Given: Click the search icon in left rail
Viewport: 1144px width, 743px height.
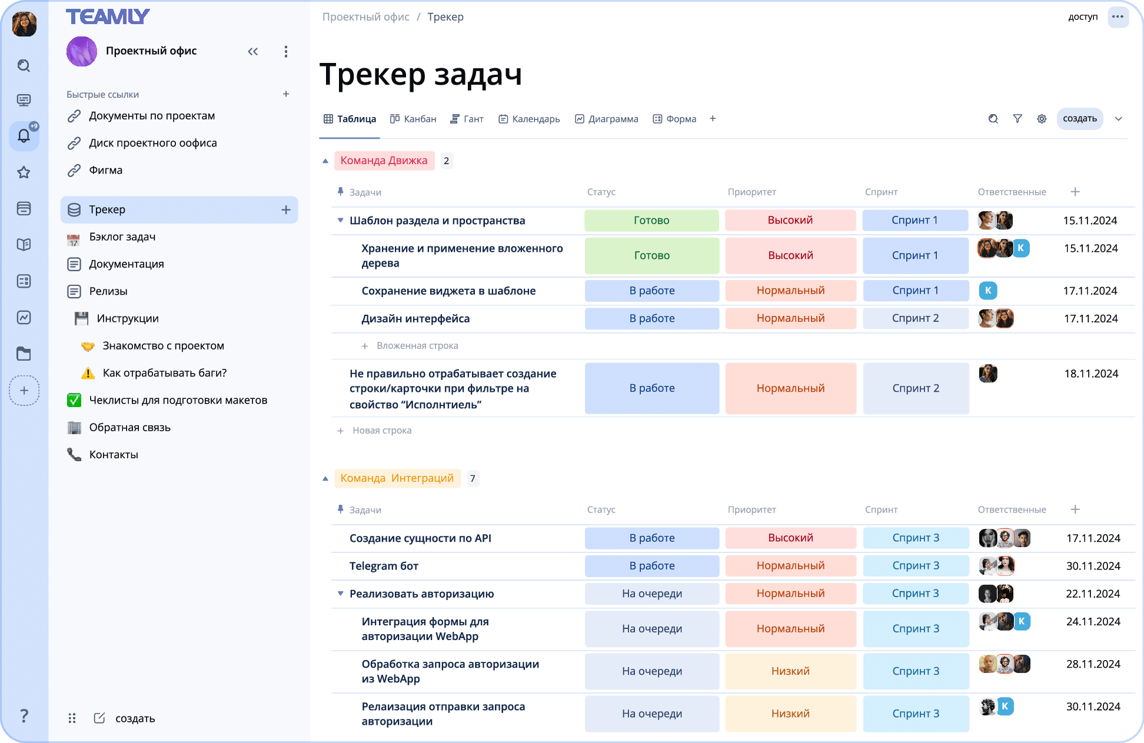Looking at the screenshot, I should pos(24,65).
